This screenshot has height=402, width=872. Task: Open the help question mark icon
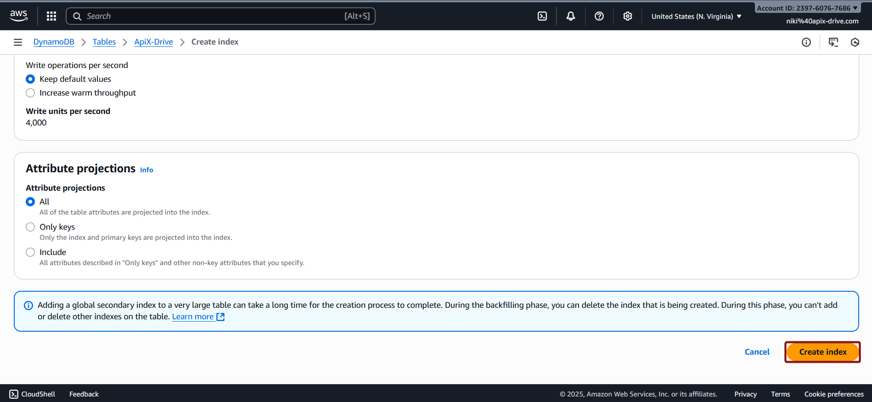click(599, 16)
